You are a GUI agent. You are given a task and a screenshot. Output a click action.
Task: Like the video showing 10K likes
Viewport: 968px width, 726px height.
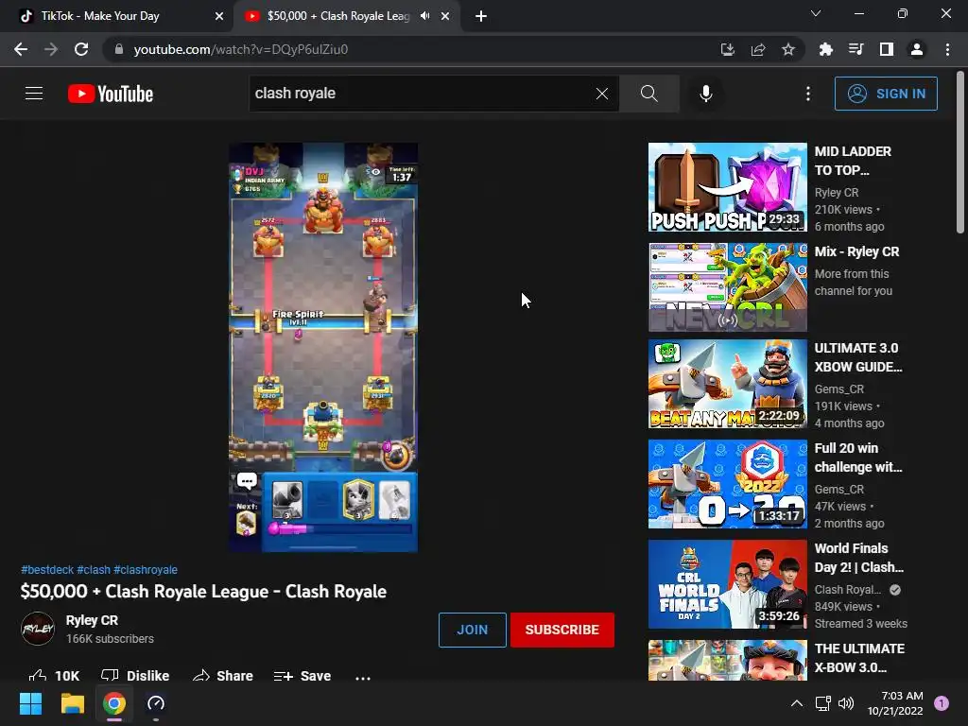(54, 675)
